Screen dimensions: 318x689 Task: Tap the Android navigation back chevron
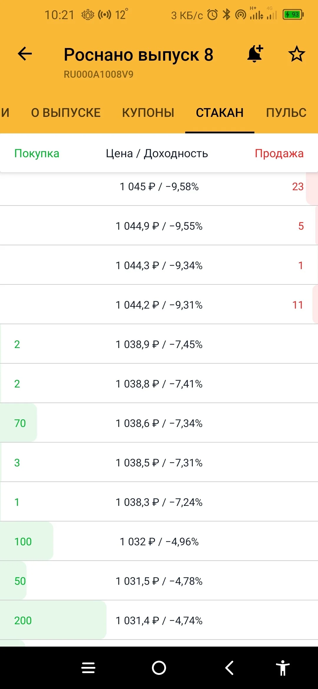point(229,668)
